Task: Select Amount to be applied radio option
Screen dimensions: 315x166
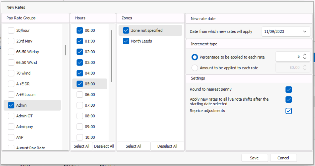Action: 195,68
